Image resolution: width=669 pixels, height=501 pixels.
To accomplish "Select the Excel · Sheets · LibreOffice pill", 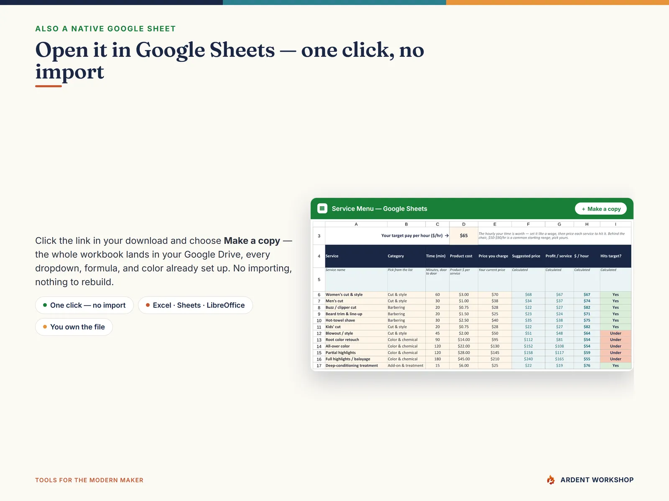I will 195,305.
